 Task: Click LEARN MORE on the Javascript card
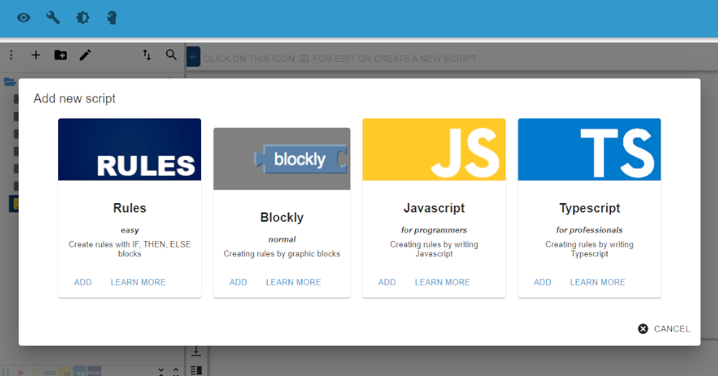click(442, 282)
